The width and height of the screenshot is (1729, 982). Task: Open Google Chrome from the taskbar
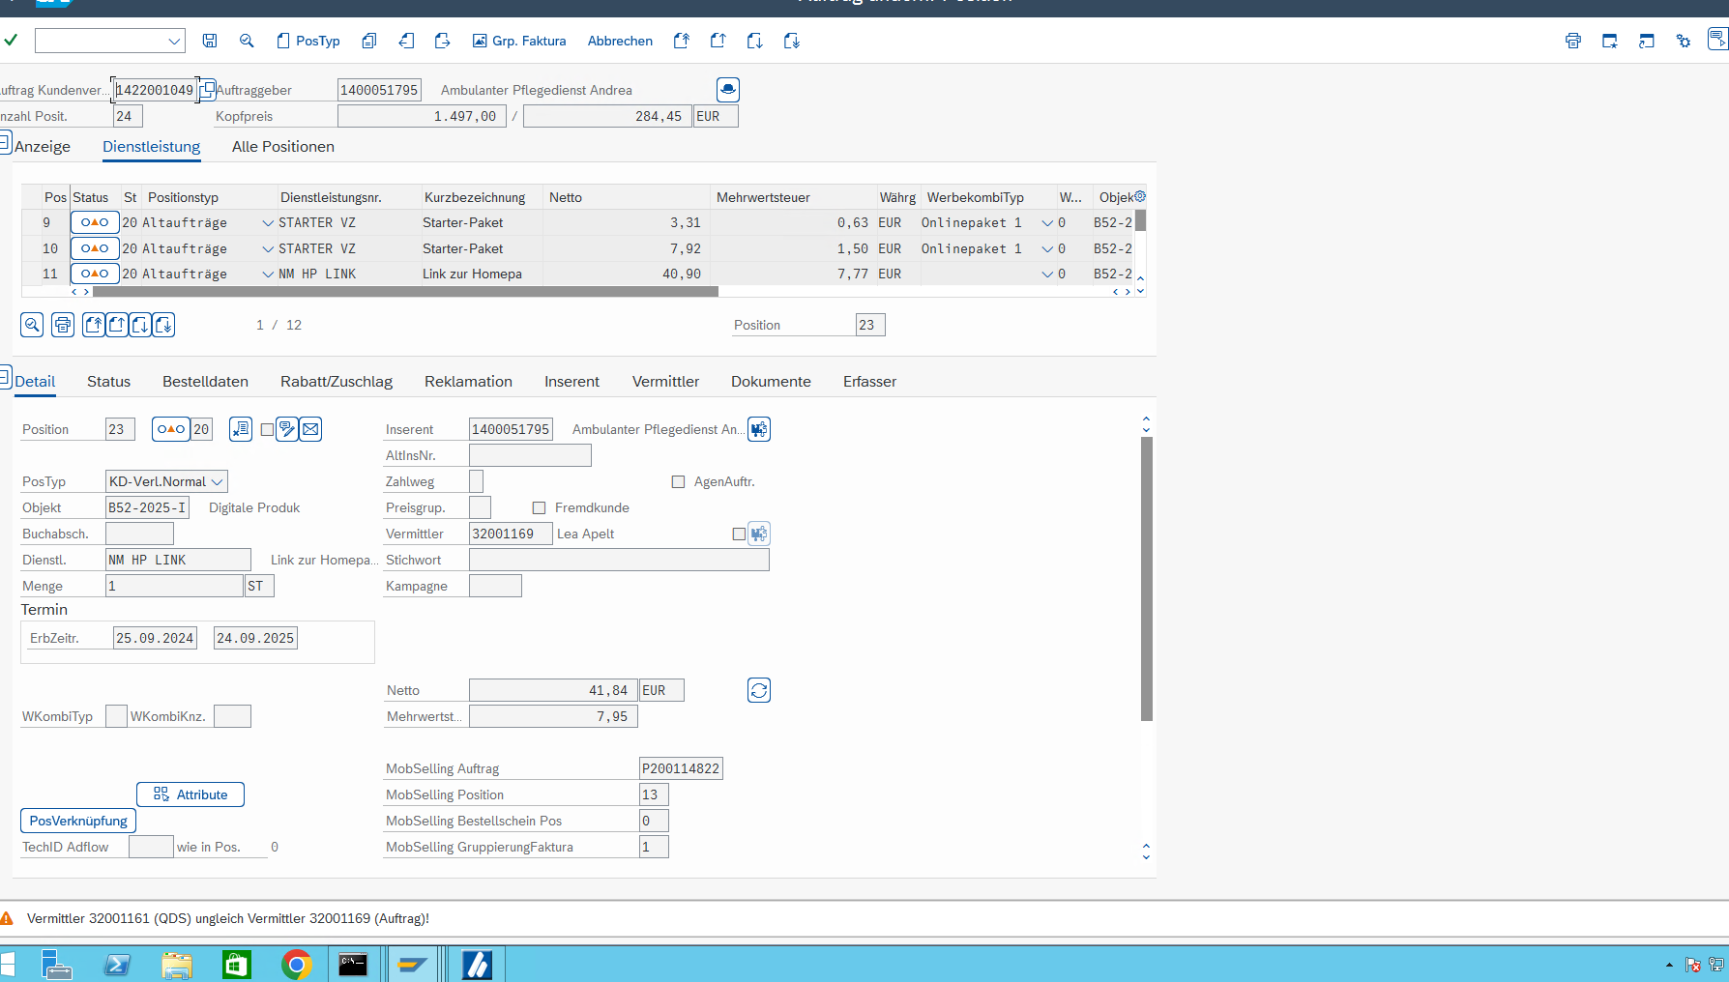pos(297,965)
